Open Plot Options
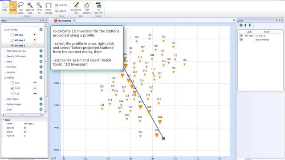The image size is (285, 160). tap(87, 8)
